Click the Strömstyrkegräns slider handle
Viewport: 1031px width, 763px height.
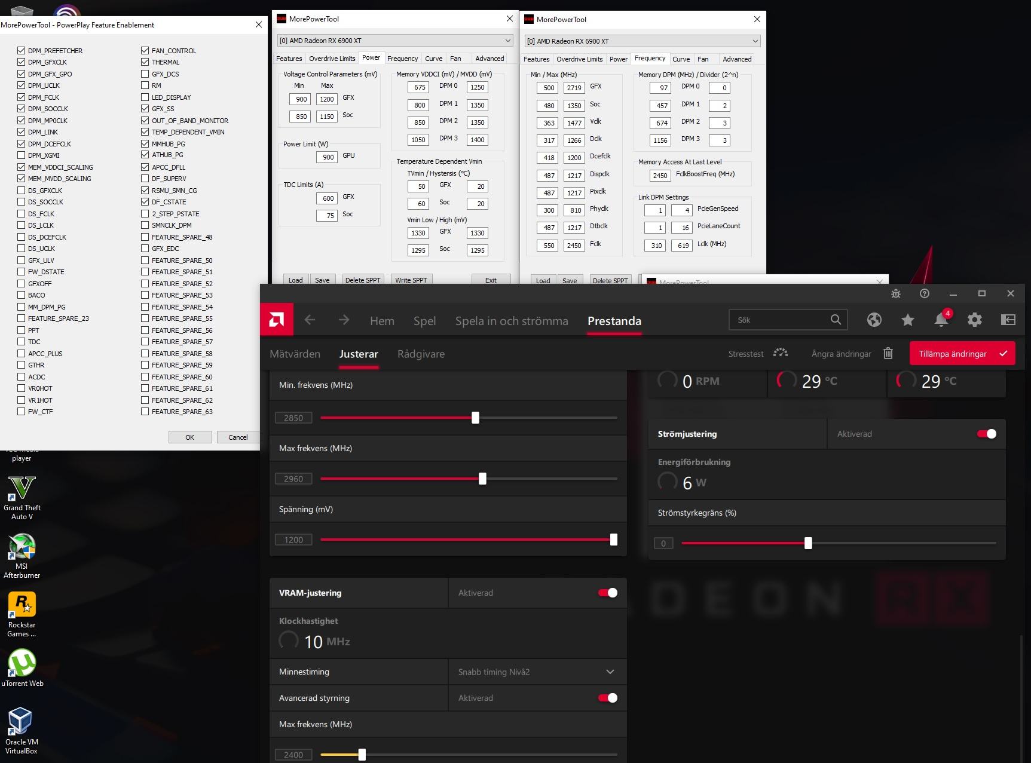point(808,543)
